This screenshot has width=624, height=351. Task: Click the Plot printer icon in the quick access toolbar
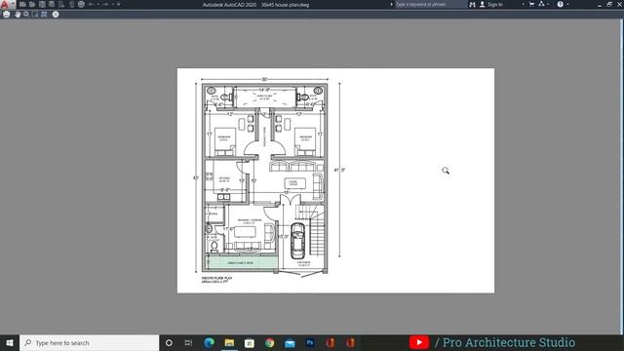81,4
